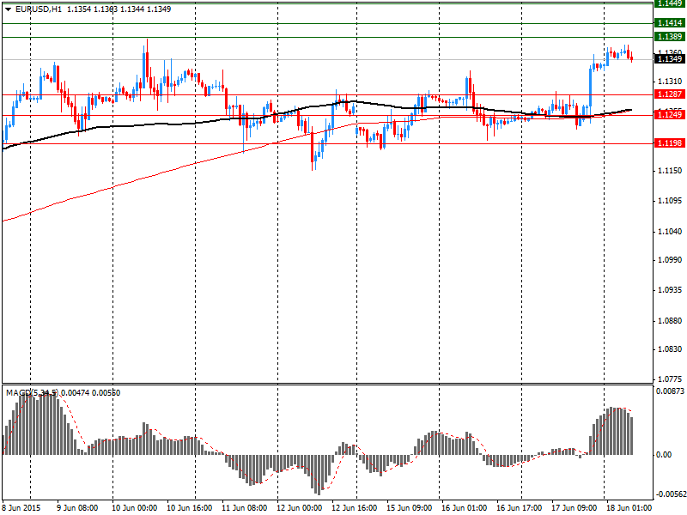Select the green 1.1414 horizontal level line

328,23
